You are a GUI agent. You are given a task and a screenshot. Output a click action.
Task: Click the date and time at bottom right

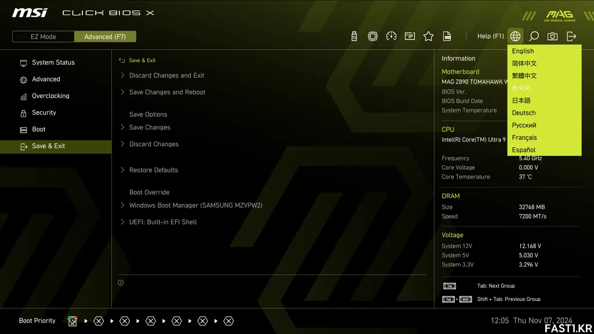(531, 320)
